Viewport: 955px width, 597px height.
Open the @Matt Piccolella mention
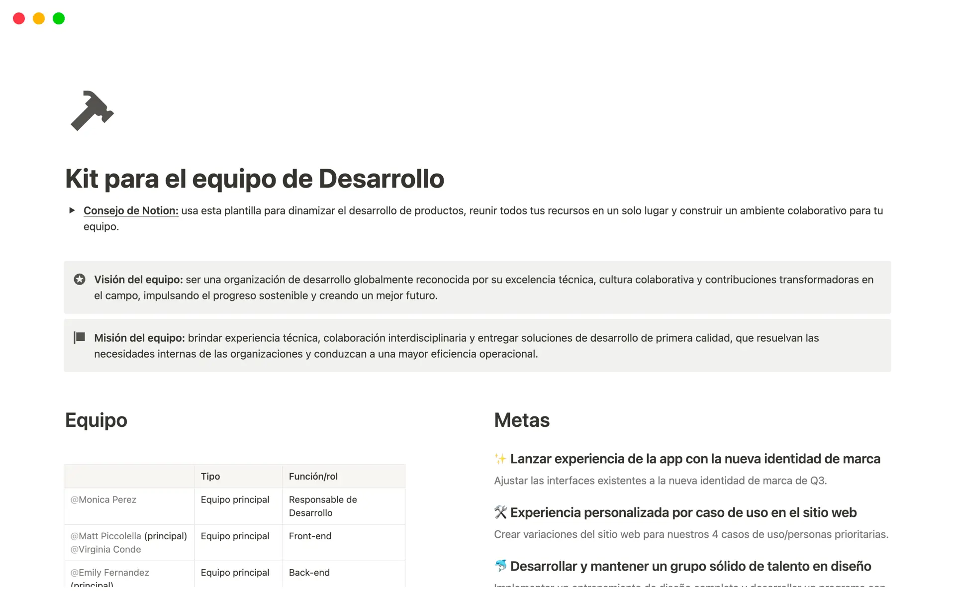106,536
